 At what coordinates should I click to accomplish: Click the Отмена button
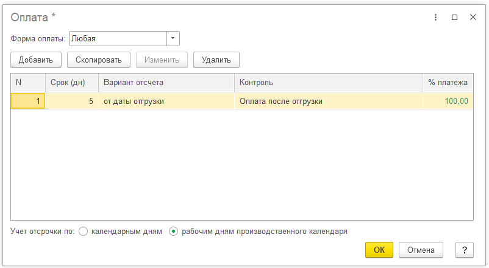[421, 250]
